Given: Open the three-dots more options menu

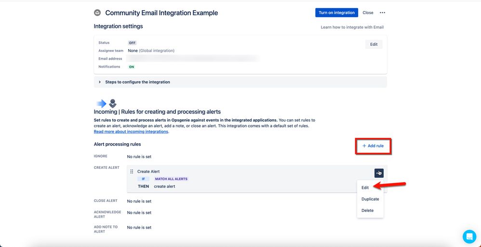Looking at the screenshot, I should [382, 13].
